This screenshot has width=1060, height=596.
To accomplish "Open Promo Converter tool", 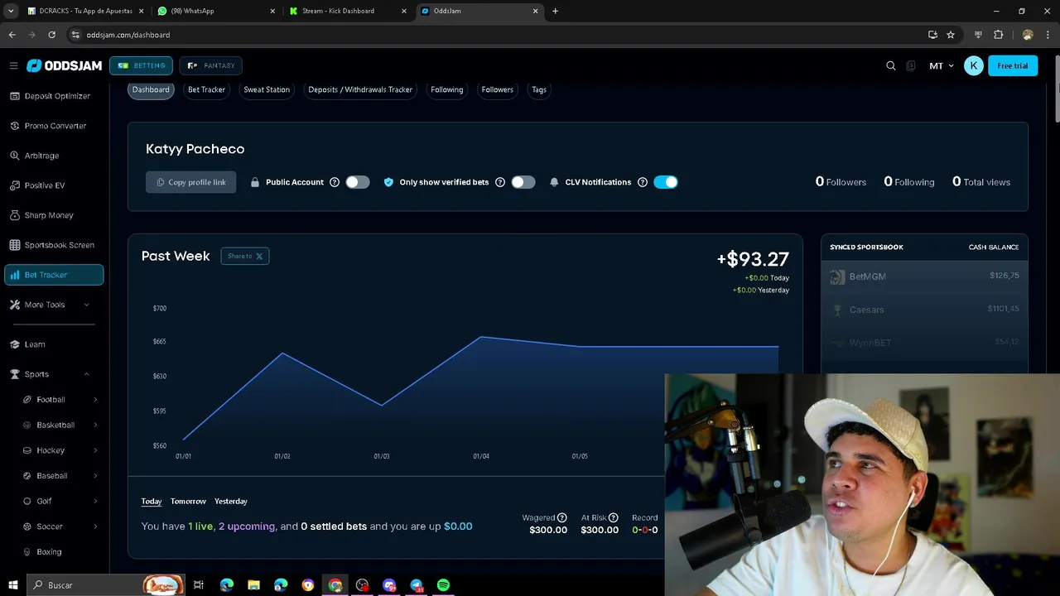I will (x=54, y=126).
